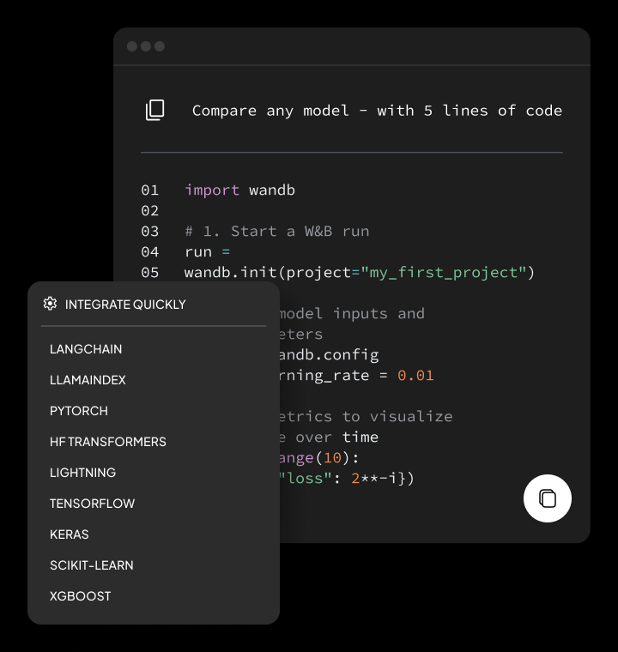Viewport: 618px width, 652px height.
Task: Click the wandb.init project code line
Action: point(360,272)
